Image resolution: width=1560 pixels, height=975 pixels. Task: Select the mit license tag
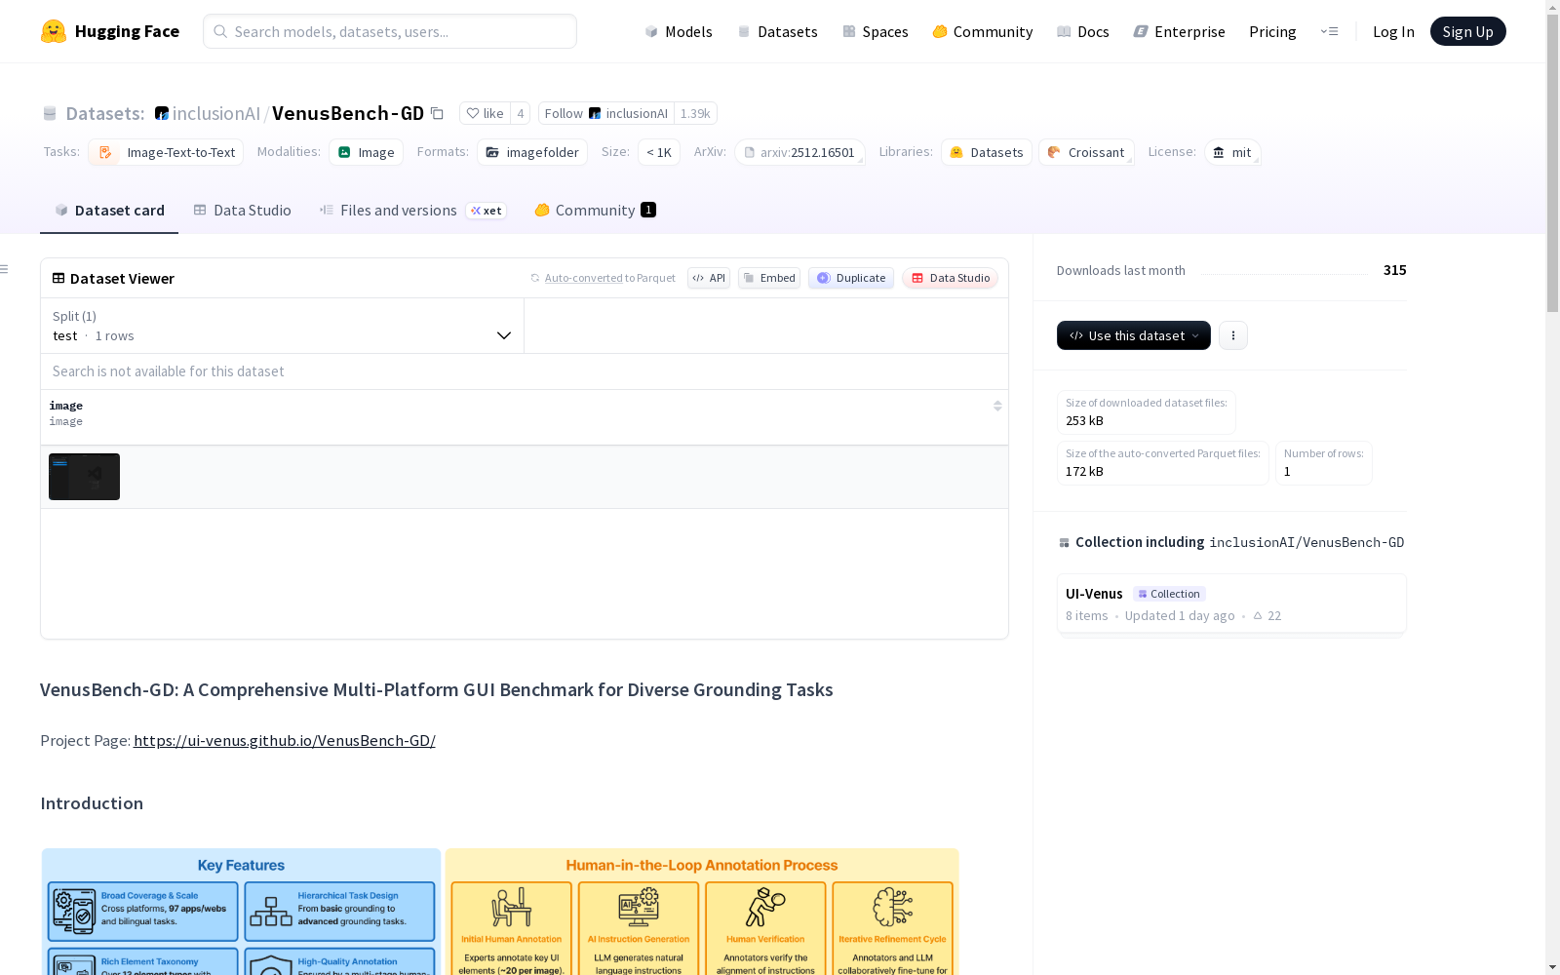pyautogui.click(x=1232, y=152)
